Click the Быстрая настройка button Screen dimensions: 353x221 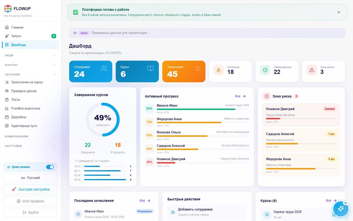(30, 189)
